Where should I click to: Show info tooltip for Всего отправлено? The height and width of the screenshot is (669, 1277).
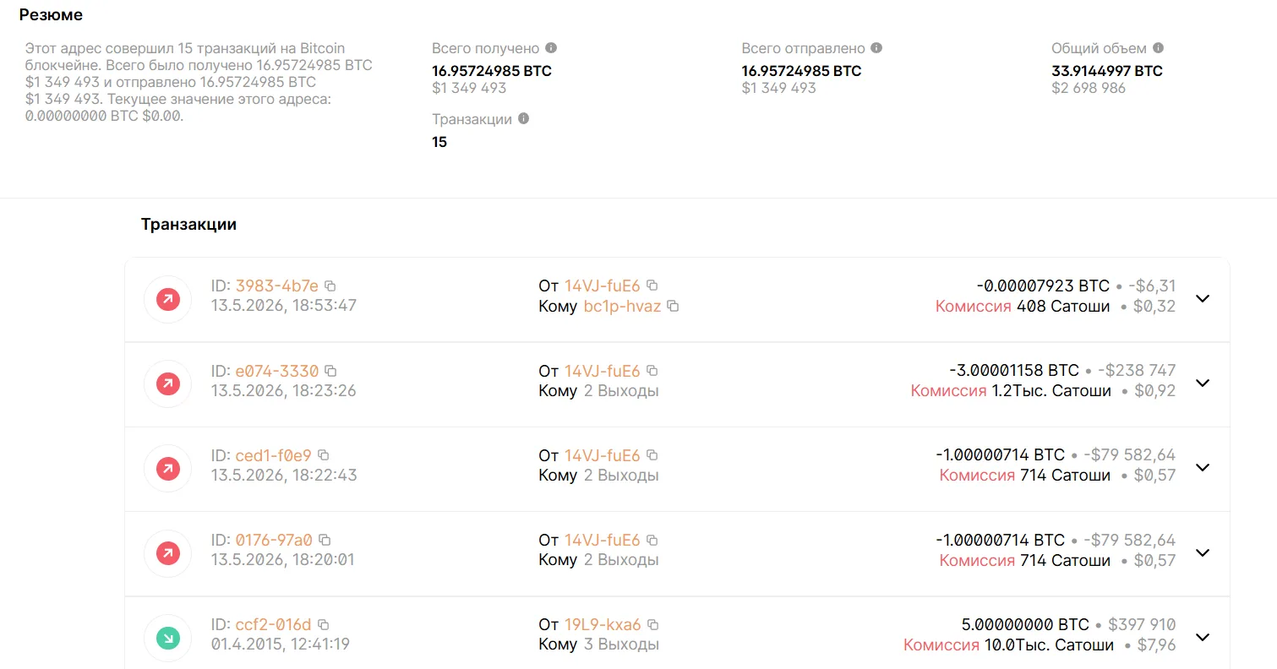(876, 48)
